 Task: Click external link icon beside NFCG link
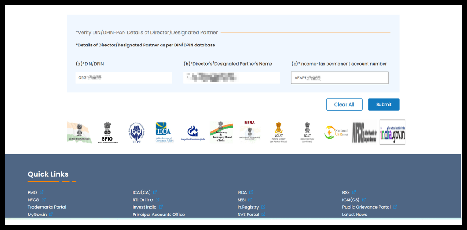pos(44,199)
